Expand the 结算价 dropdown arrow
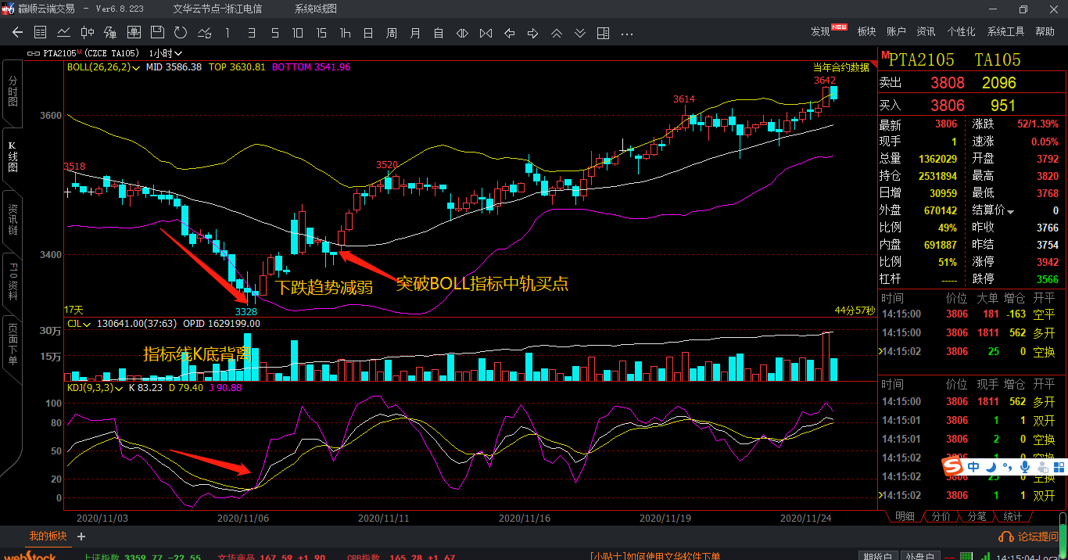Screen dimensions: 1068x560 tap(1010, 212)
